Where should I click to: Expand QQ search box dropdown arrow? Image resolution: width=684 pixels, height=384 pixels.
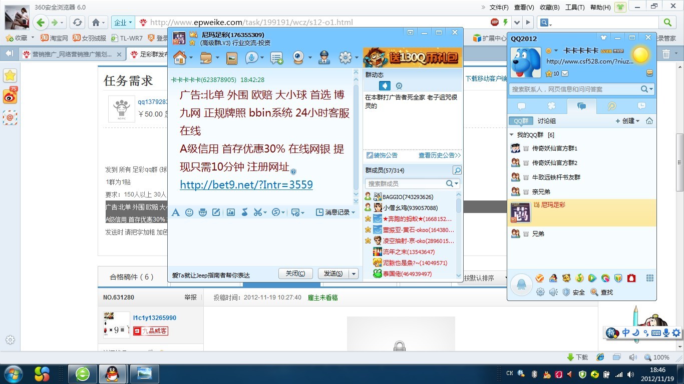pos(651,89)
